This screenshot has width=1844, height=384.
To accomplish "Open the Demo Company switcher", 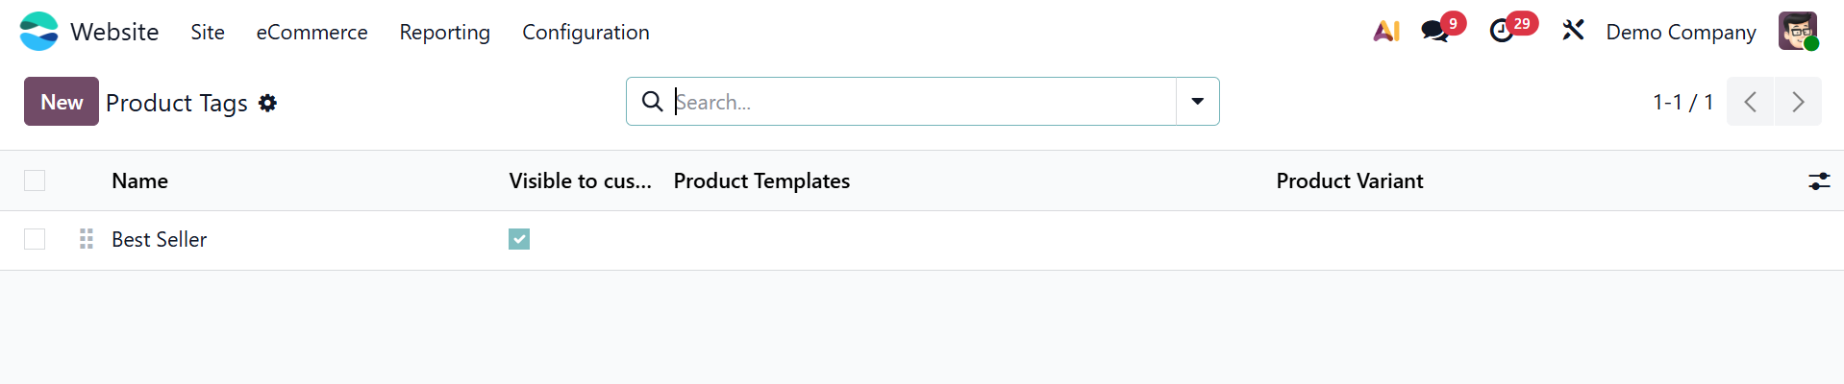I will click(x=1681, y=32).
